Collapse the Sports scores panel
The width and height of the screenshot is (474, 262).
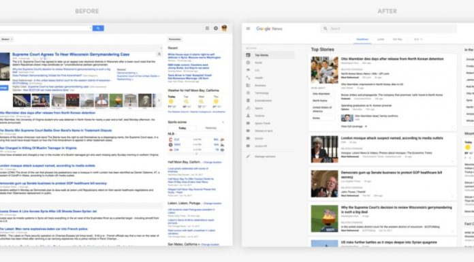pos(223,122)
